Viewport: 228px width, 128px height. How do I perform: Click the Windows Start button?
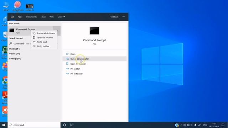tap(4, 125)
